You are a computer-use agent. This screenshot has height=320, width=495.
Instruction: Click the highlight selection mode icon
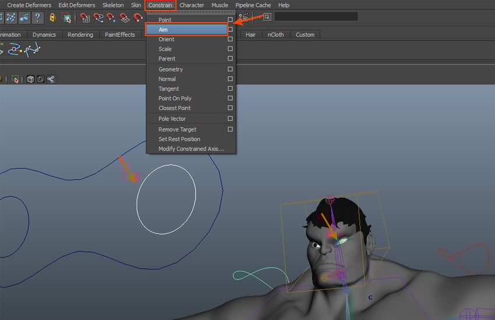tap(66, 18)
